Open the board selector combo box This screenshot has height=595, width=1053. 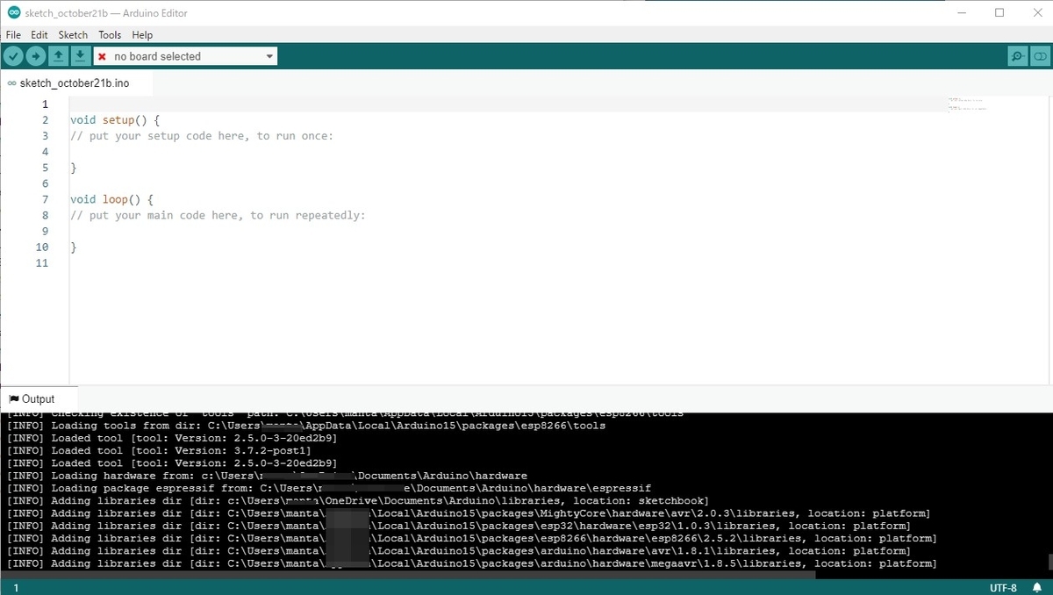pos(185,56)
